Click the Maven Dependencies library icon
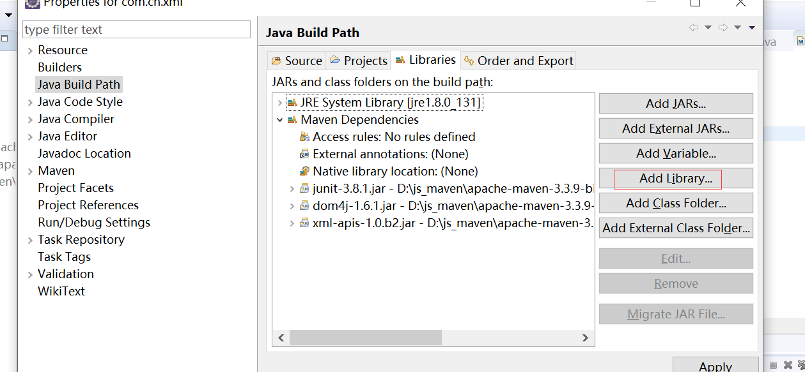This screenshot has height=372, width=805. pos(292,120)
